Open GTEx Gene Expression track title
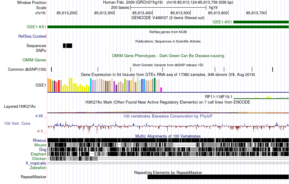Viewport: 289px width, 184px height. 168,74
